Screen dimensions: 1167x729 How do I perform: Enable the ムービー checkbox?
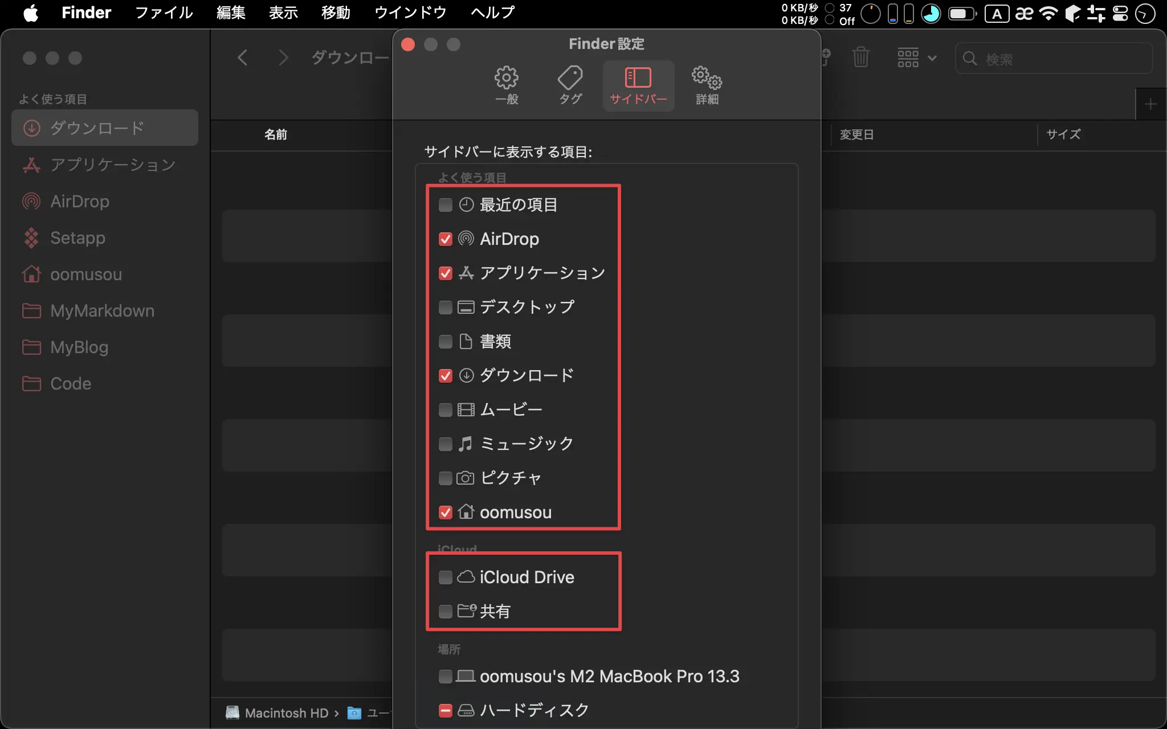click(446, 410)
